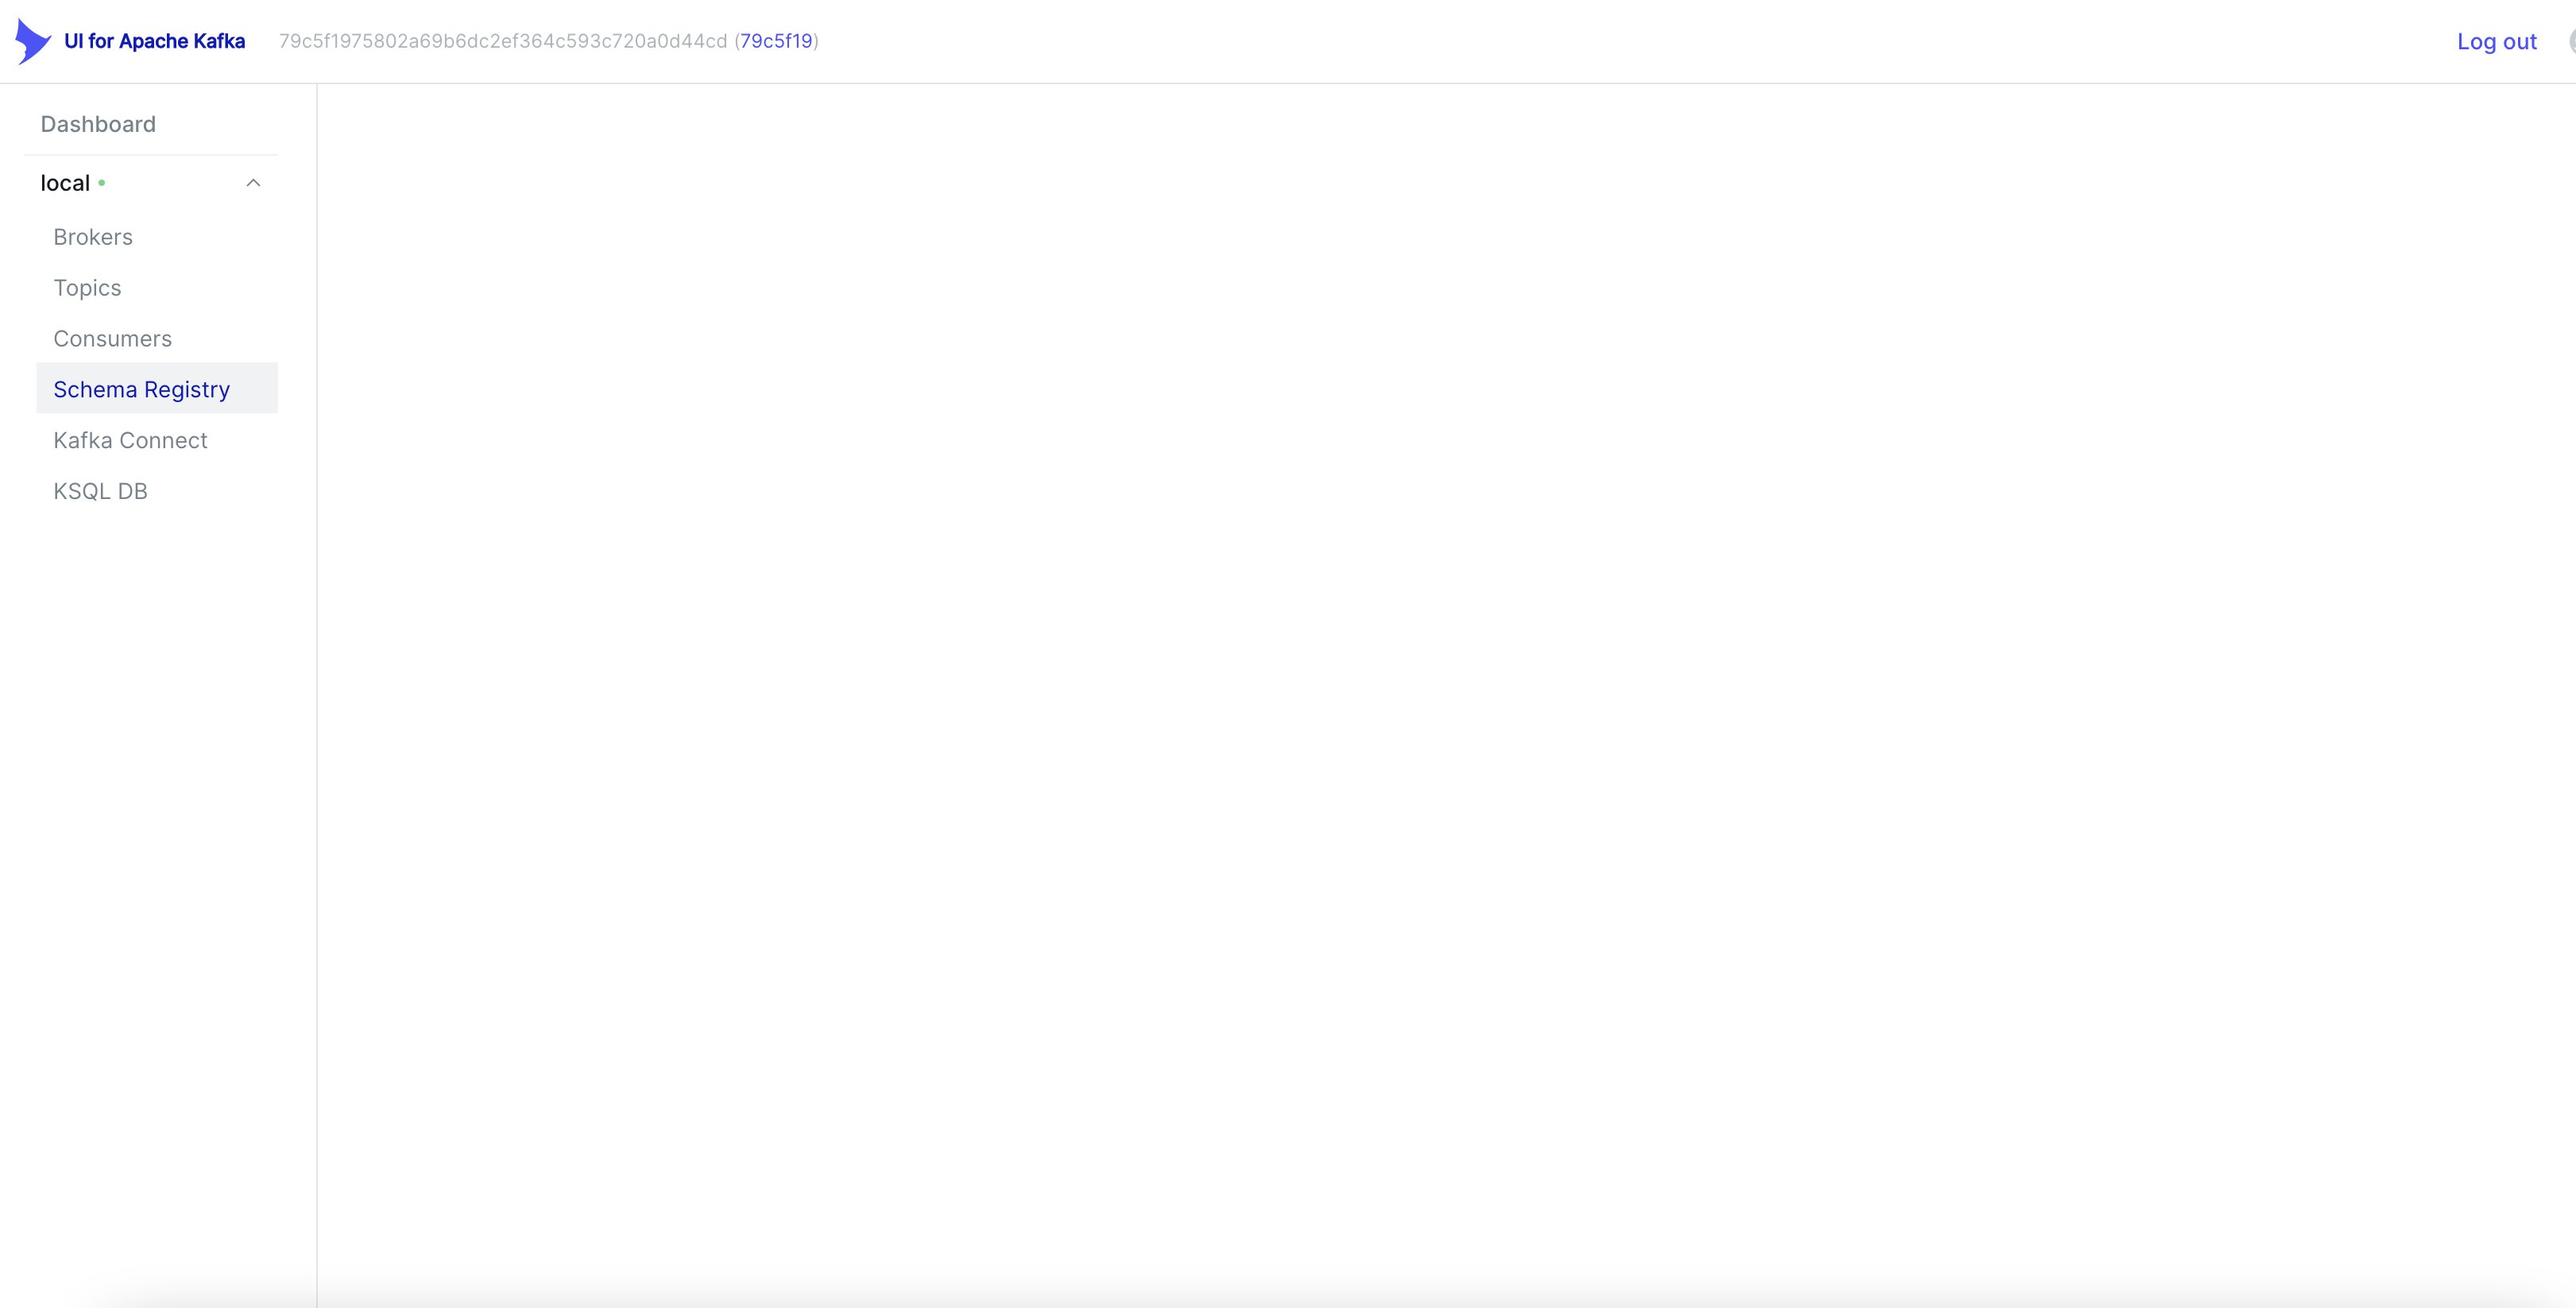Click the UI for Apache Kafka title text
Viewport: 2576px width, 1308px height.
click(154, 41)
